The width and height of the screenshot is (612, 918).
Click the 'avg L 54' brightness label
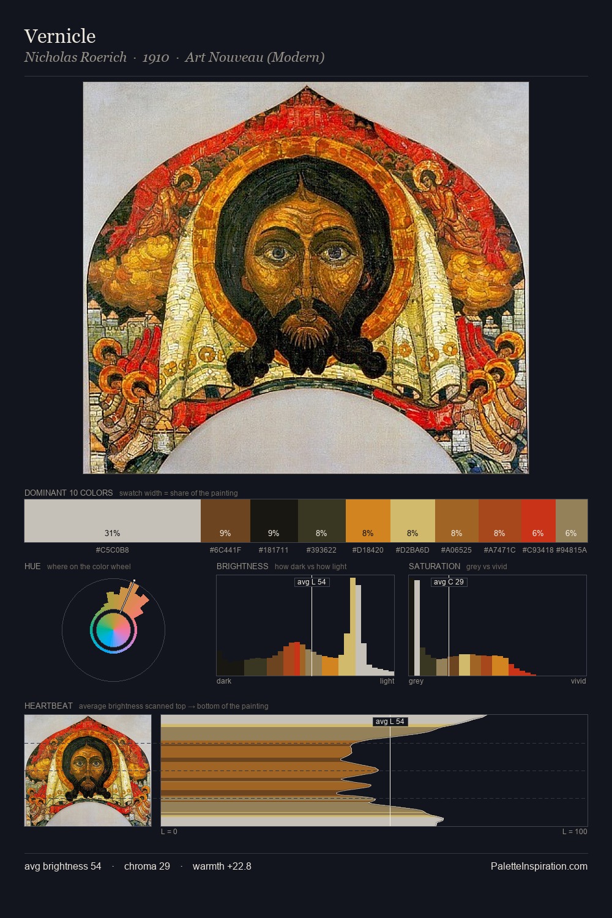[x=312, y=582]
